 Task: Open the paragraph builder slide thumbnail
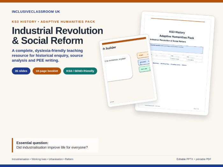pyautogui.click(x=128, y=71)
